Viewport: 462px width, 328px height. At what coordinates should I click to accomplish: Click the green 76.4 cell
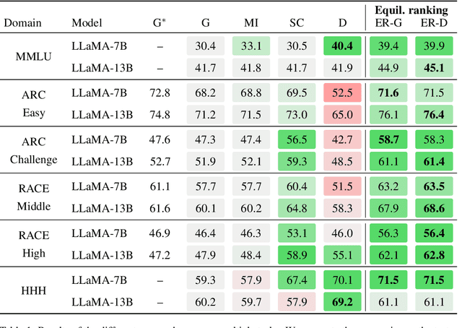click(x=436, y=113)
